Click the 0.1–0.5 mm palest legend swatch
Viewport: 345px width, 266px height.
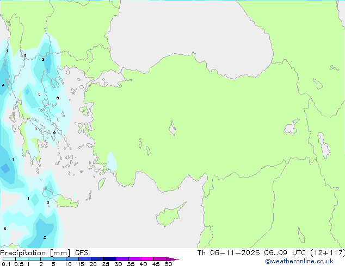pyautogui.click(x=9, y=259)
